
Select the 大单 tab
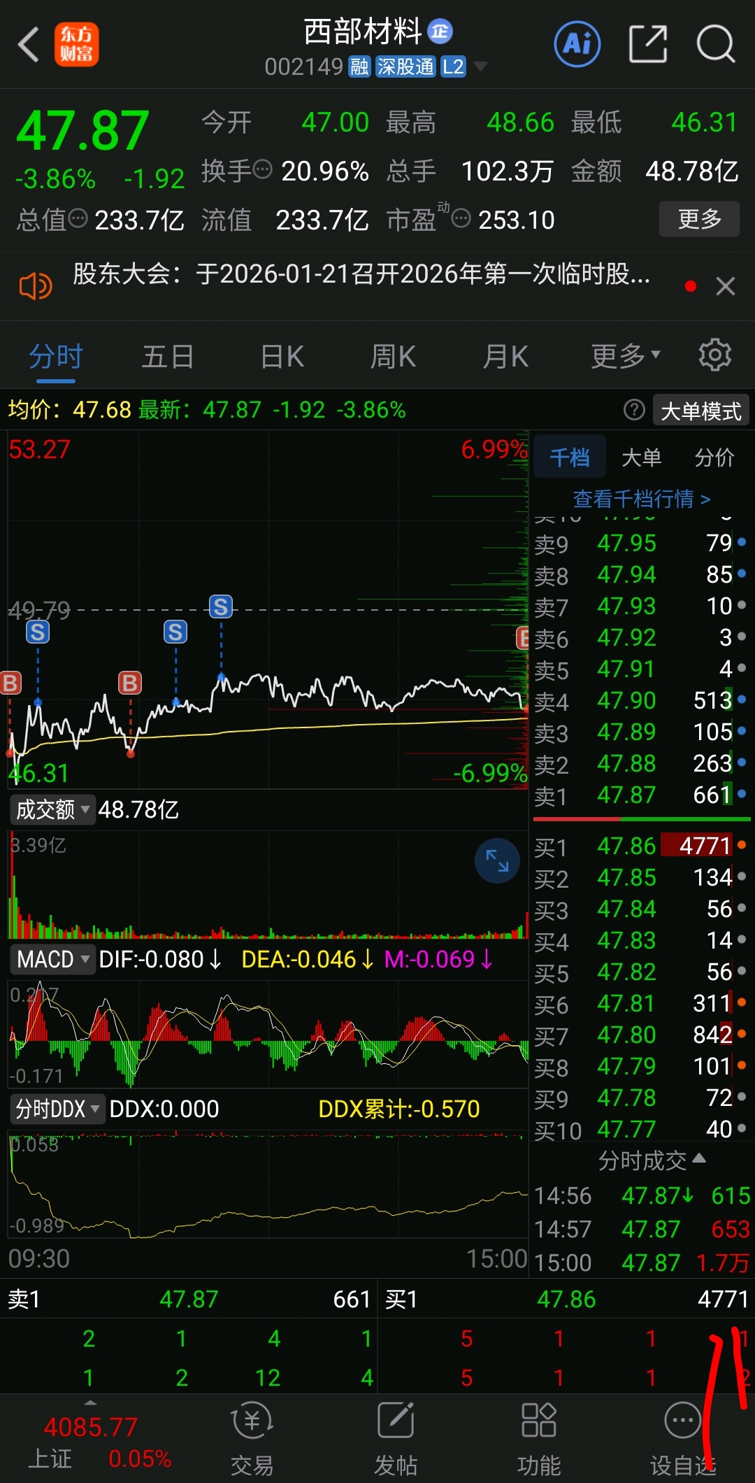coord(641,457)
